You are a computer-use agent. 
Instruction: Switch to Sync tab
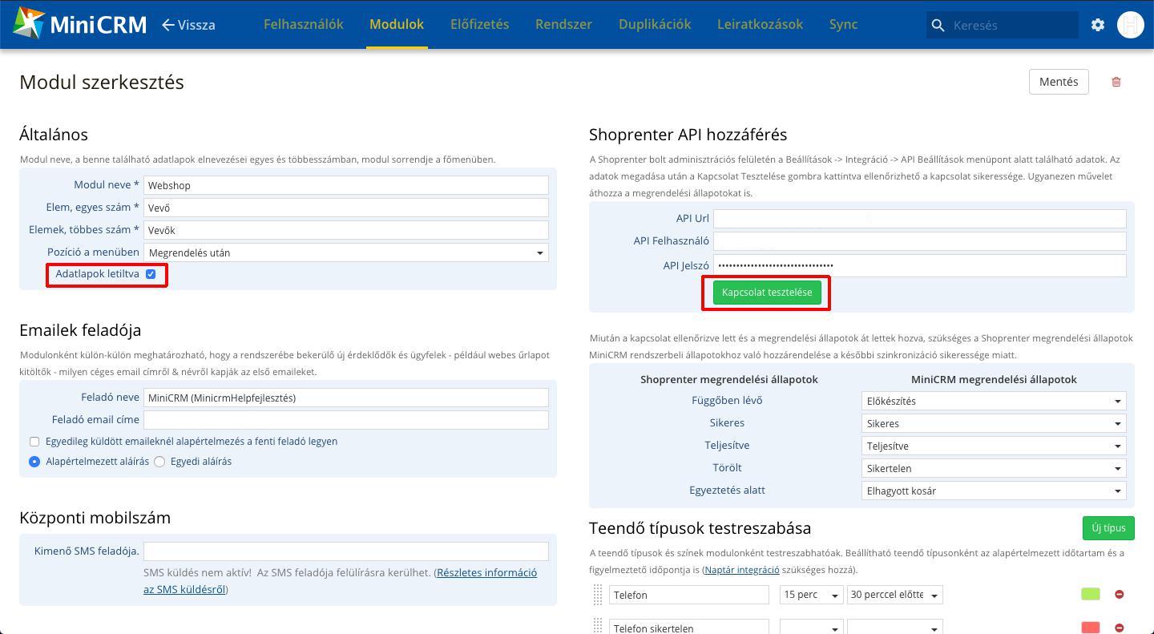pos(843,24)
